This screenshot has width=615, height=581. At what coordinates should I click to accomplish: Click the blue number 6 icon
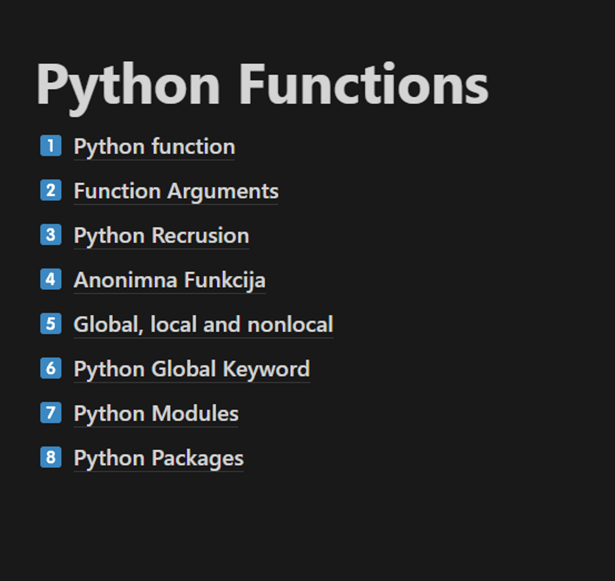tap(51, 368)
